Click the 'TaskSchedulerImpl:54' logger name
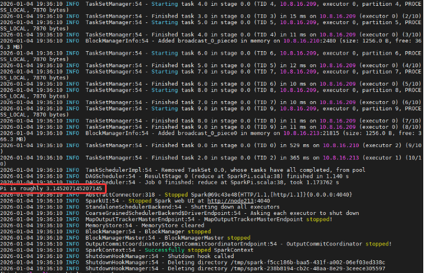Screen dimensions: 425x273 point(118,170)
